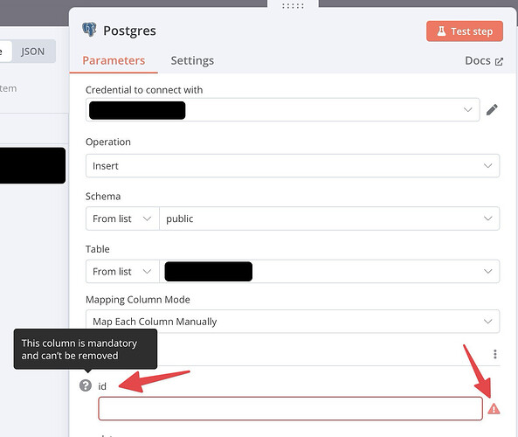
Task: Select the Parameters tab
Action: point(114,60)
